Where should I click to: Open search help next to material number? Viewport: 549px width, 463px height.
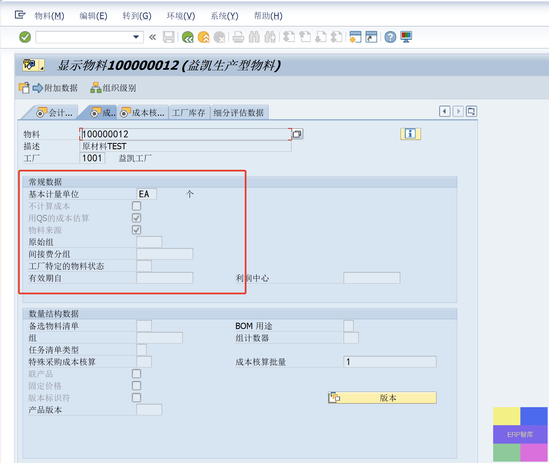point(297,134)
